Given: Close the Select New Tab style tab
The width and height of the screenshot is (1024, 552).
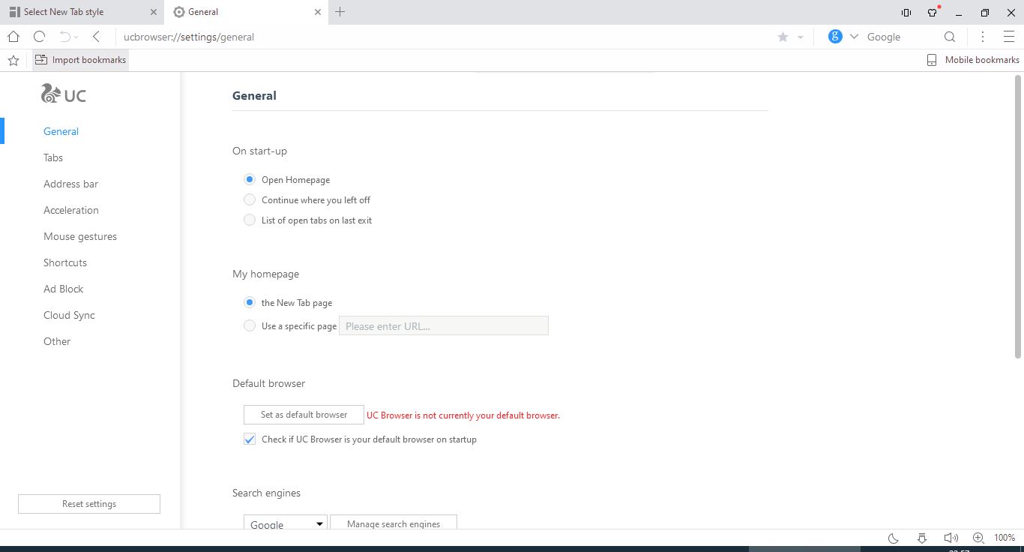Looking at the screenshot, I should point(154,12).
